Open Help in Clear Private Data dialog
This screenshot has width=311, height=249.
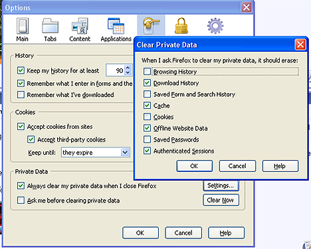click(280, 166)
